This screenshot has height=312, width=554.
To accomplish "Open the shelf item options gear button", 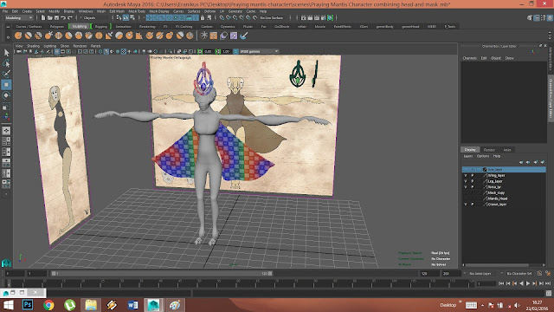I will tap(8, 36).
